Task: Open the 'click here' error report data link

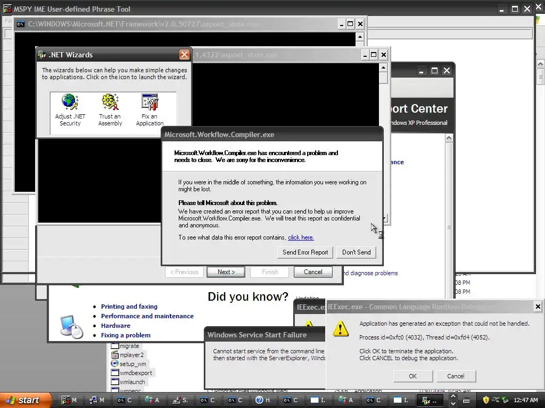Action: [x=301, y=237]
